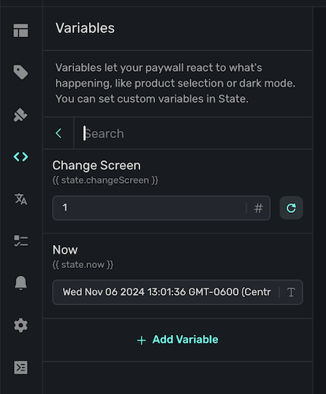326x394 pixels.
Task: Click the state.changeScreen template reference
Action: [106, 180]
